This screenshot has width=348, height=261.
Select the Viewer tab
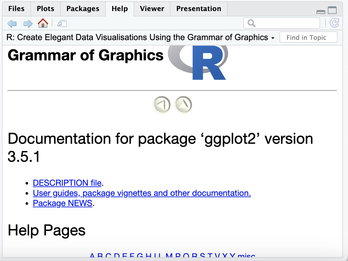(x=152, y=9)
